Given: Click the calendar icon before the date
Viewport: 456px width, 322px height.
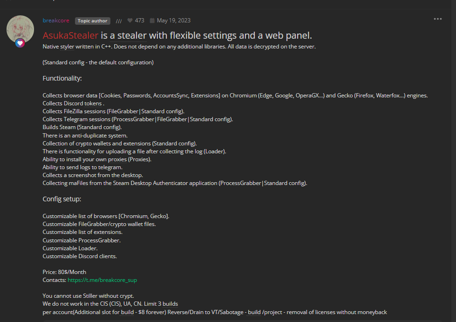Looking at the screenshot, I should coord(152,21).
